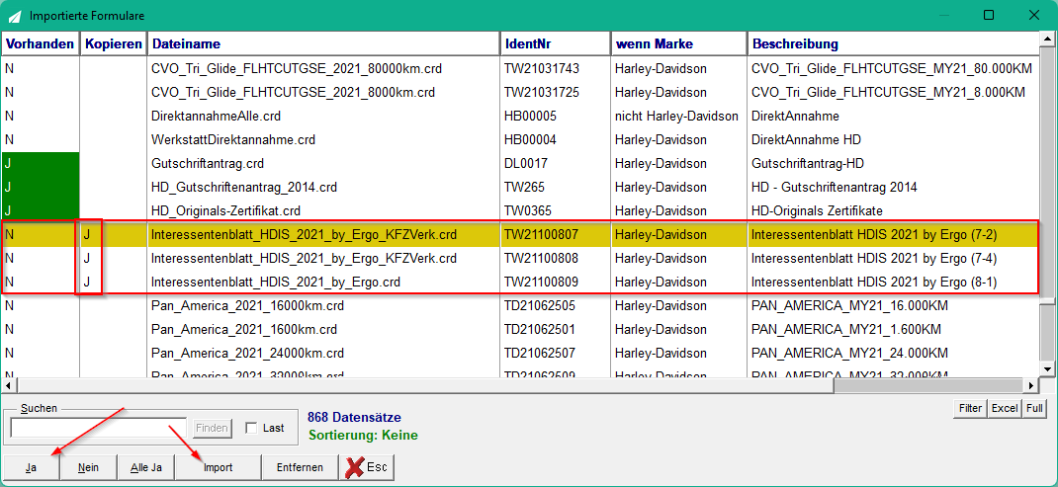Image resolution: width=1058 pixels, height=487 pixels.
Task: Click the vertical scrollbar up arrow
Action: [x=1045, y=38]
